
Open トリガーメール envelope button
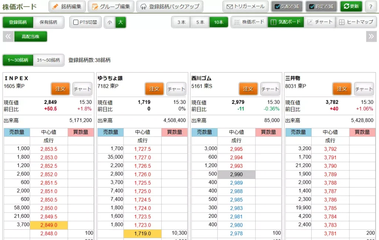pyautogui.click(x=245, y=6)
